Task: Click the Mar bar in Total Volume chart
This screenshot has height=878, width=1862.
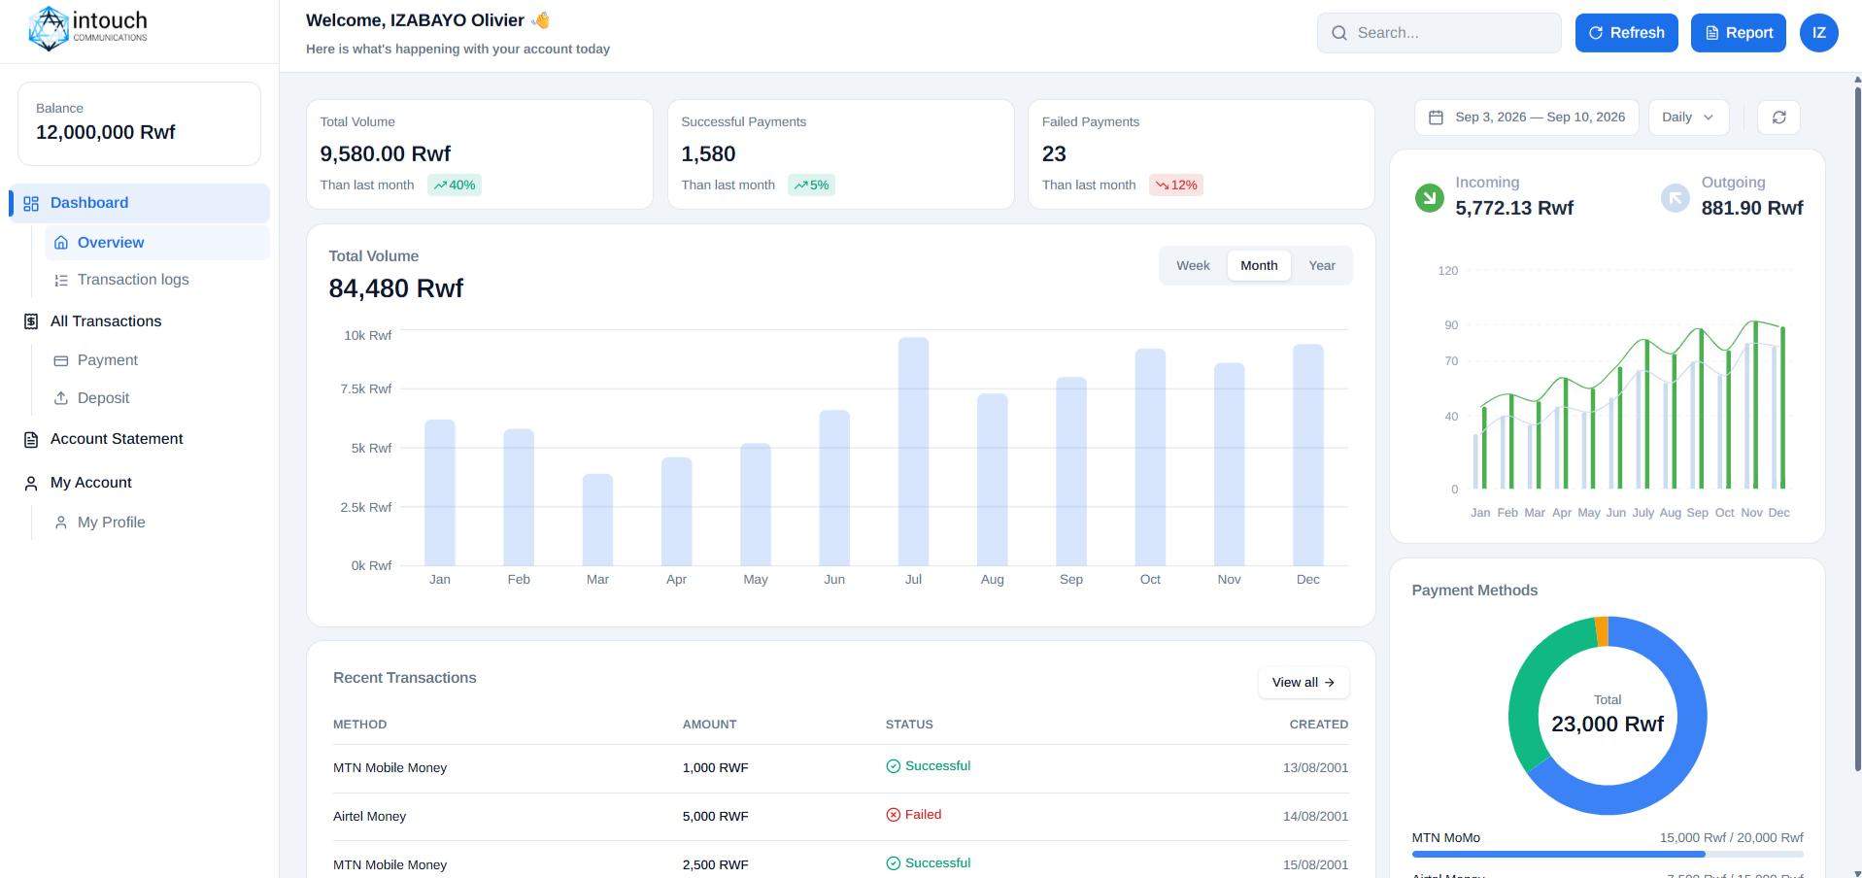Action: (597, 520)
